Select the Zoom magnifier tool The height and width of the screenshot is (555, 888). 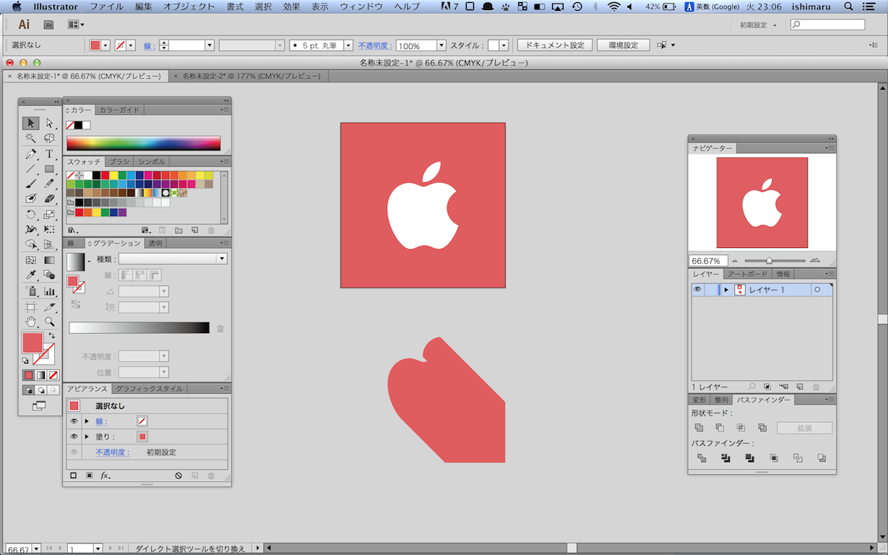pos(49,321)
